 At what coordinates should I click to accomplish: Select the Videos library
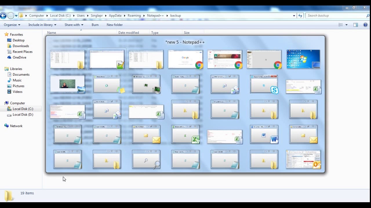pos(17,92)
